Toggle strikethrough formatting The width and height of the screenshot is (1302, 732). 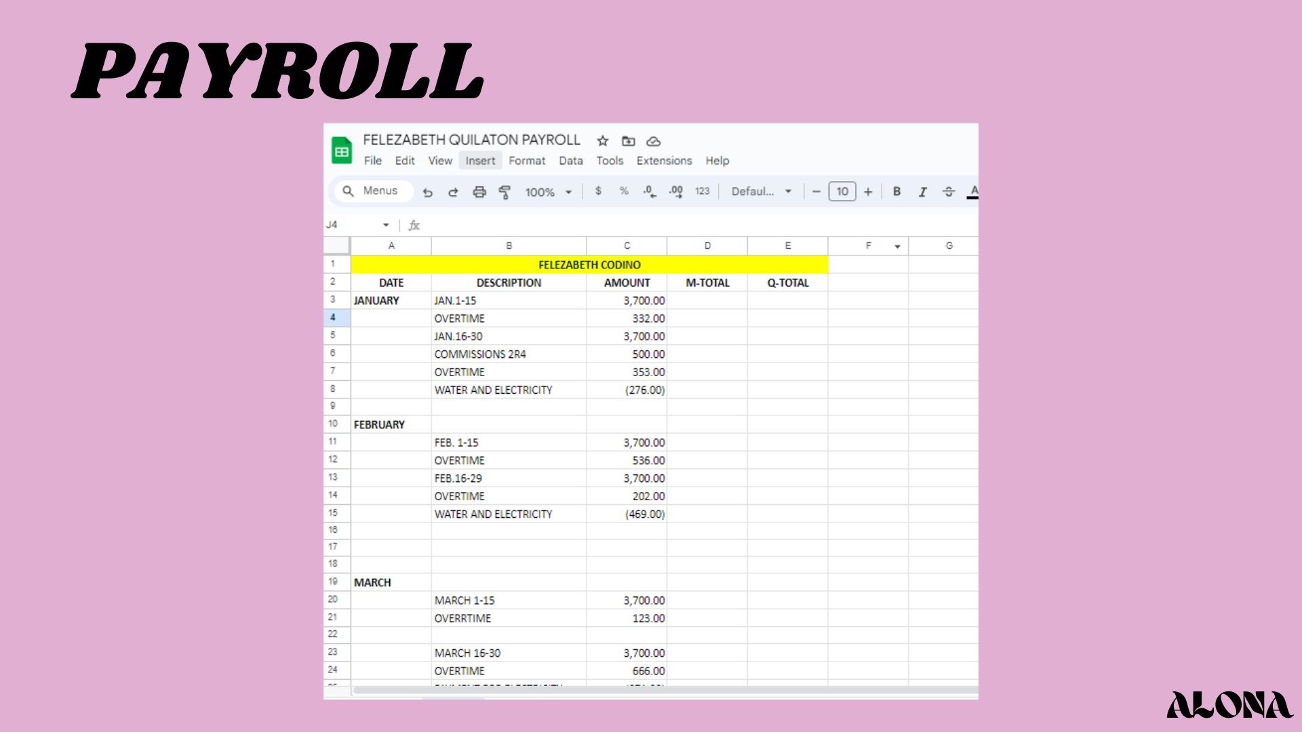click(949, 192)
